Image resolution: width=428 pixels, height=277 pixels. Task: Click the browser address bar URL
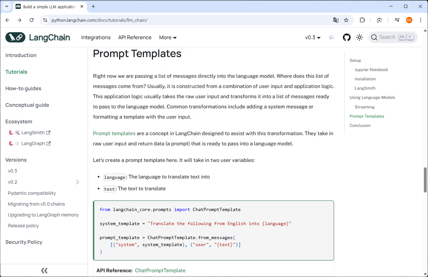(100, 20)
